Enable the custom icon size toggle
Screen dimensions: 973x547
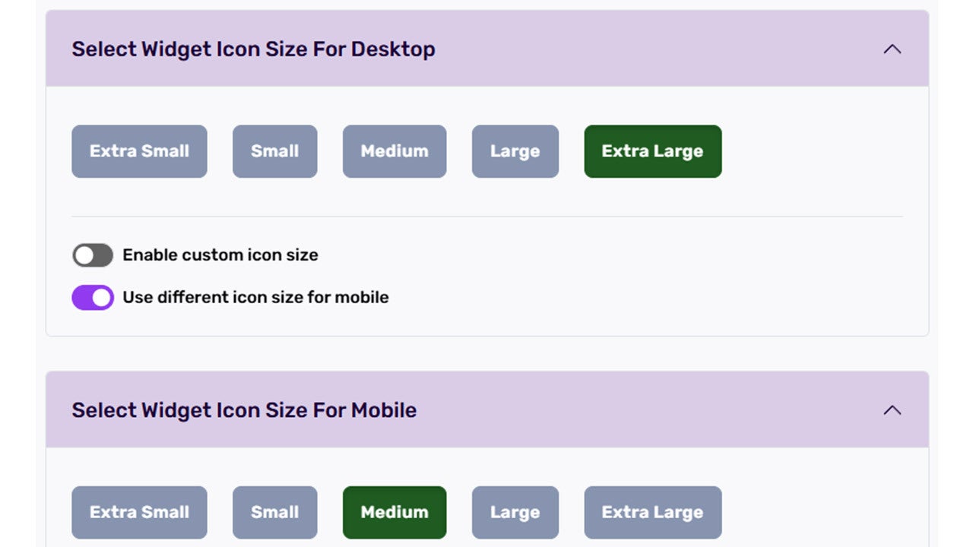pyautogui.click(x=93, y=255)
